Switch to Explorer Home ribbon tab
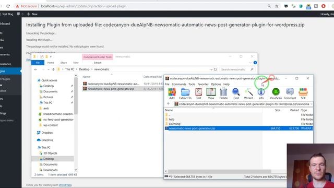 pos(51,63)
